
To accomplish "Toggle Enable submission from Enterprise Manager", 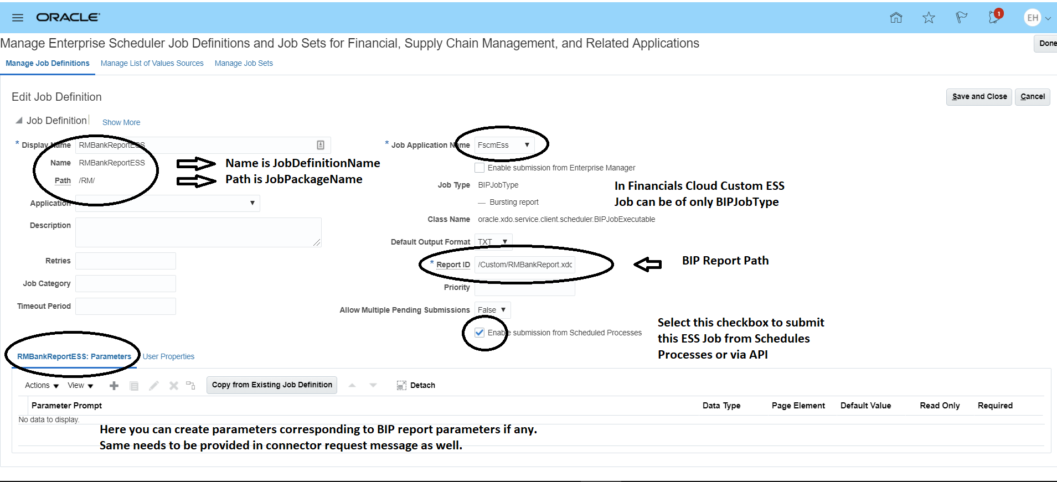I will pyautogui.click(x=479, y=168).
